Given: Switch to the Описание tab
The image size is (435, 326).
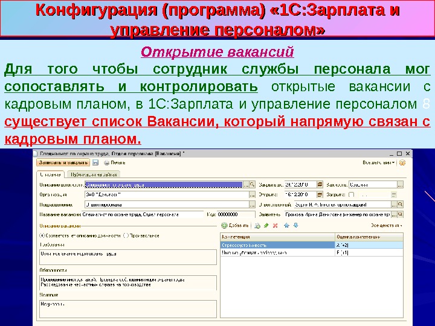Looking at the screenshot, I should click(51, 174).
